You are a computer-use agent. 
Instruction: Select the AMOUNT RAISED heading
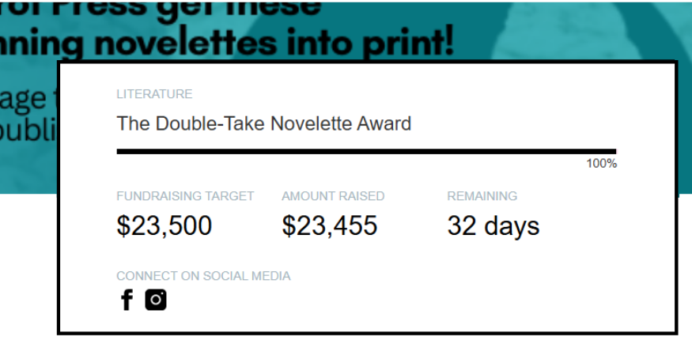pyautogui.click(x=333, y=196)
